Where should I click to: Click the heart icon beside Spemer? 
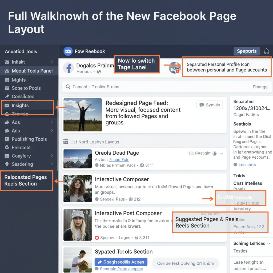tap(97, 238)
